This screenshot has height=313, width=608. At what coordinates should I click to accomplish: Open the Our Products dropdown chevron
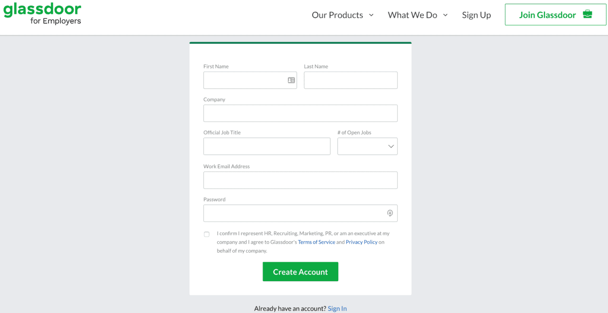click(x=371, y=15)
